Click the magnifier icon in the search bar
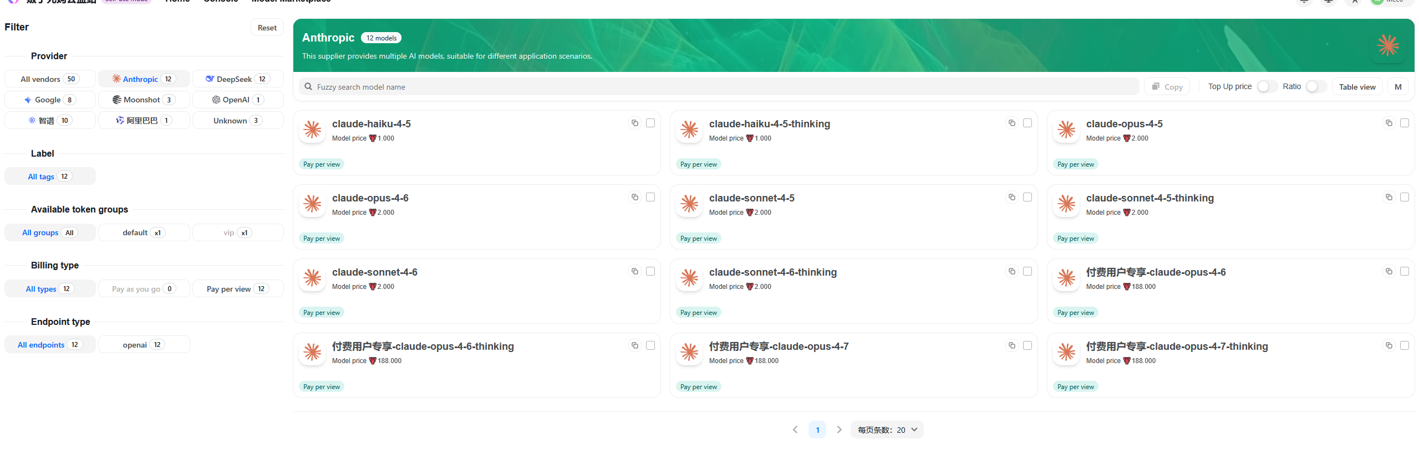Viewport: 1419px width, 471px height. click(308, 86)
